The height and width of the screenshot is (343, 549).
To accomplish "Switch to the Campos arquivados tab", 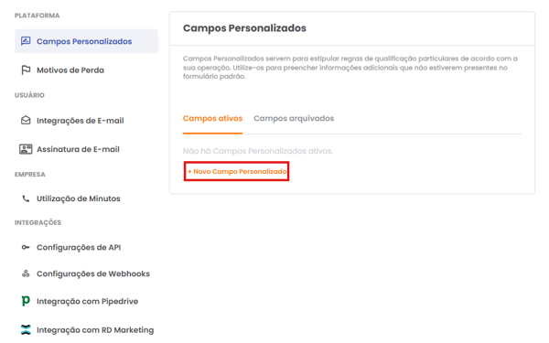I will point(294,118).
